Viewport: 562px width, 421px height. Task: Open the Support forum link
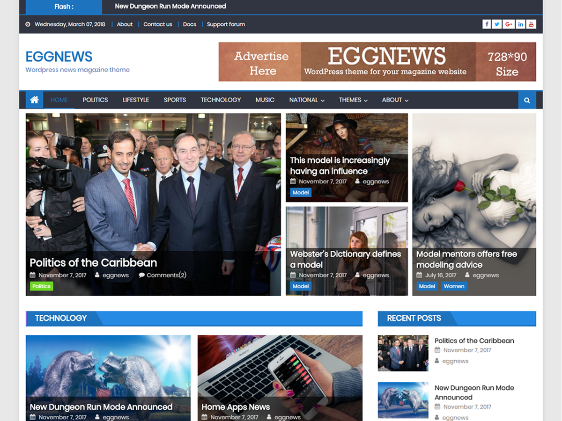tap(226, 24)
